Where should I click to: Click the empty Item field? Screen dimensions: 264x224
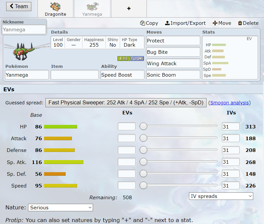75,75
